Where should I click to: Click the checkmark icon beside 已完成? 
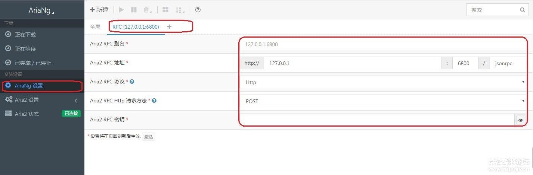8,63
